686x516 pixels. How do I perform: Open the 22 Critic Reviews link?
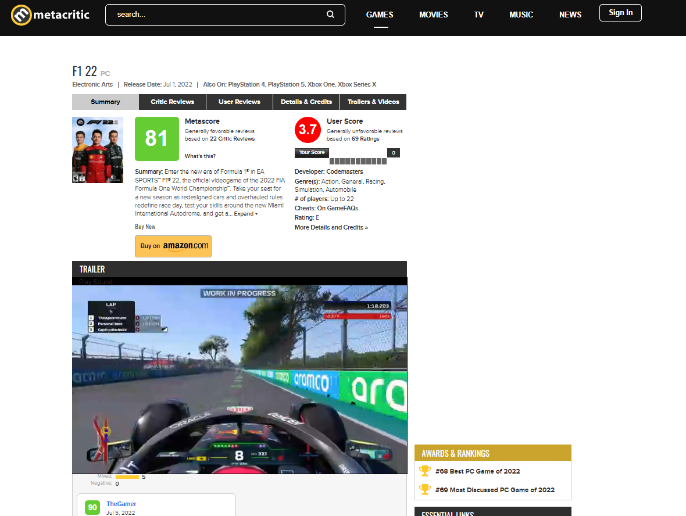233,139
